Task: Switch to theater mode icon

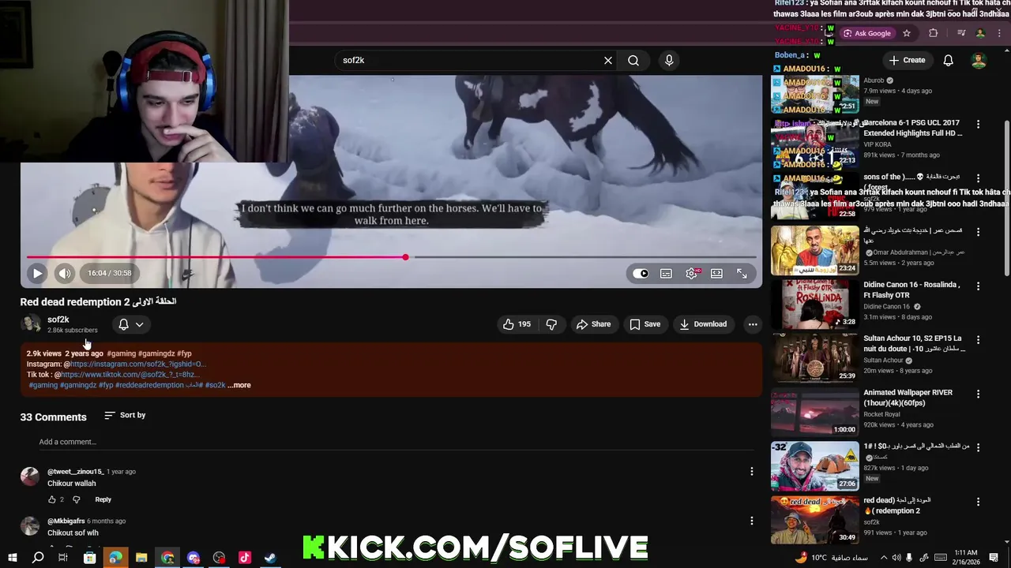Action: [x=716, y=274]
